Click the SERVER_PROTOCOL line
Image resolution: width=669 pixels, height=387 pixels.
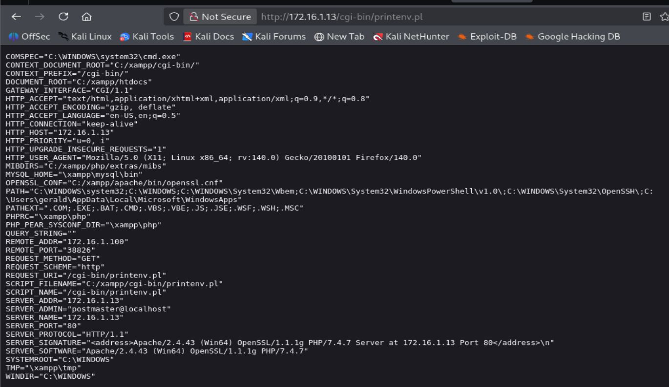pyautogui.click(x=67, y=334)
